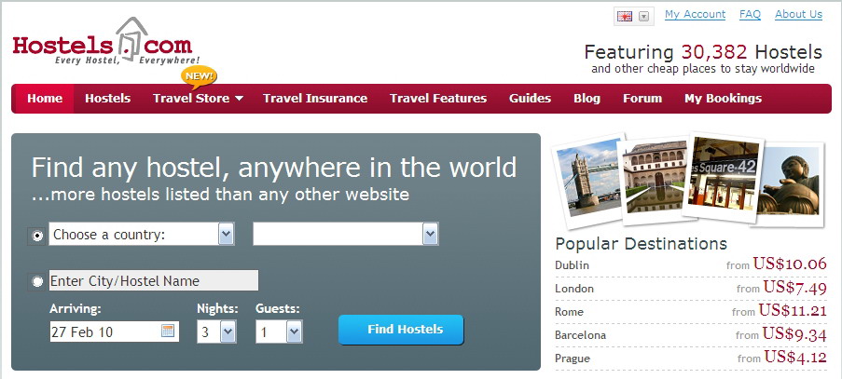
Task: Click the Dublin destination link
Action: pyautogui.click(x=572, y=265)
